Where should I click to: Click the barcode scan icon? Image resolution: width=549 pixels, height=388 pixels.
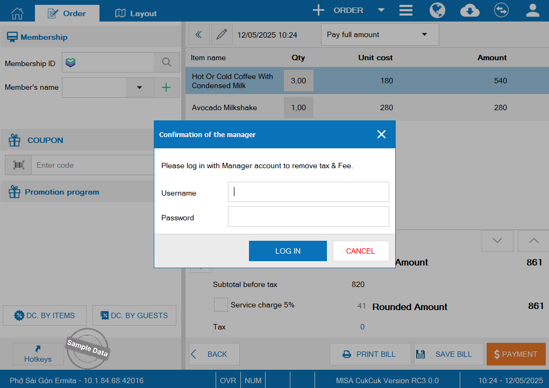[x=19, y=165]
